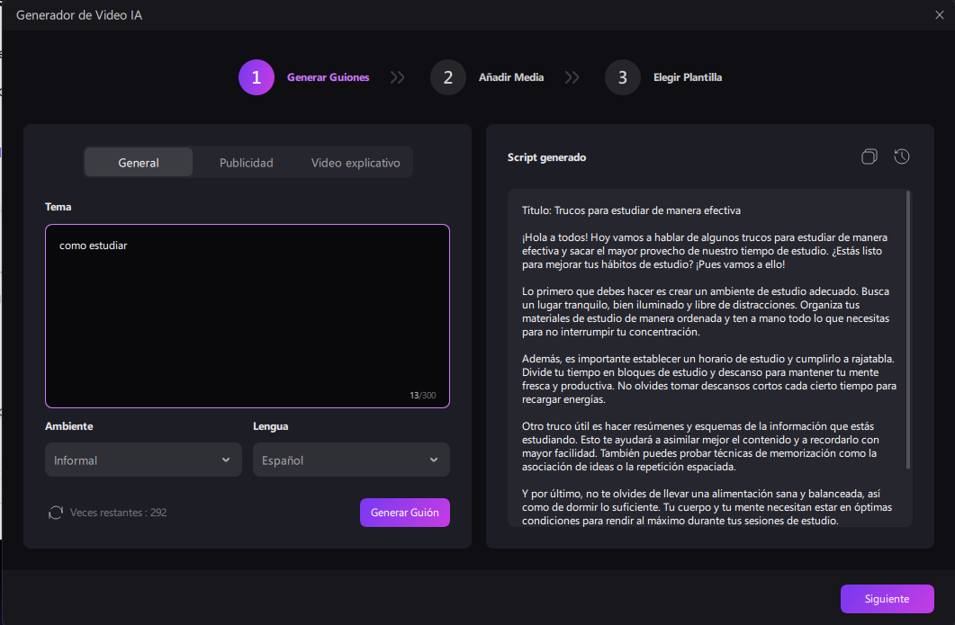This screenshot has width=955, height=625.
Task: Select the General tab
Action: 139,163
